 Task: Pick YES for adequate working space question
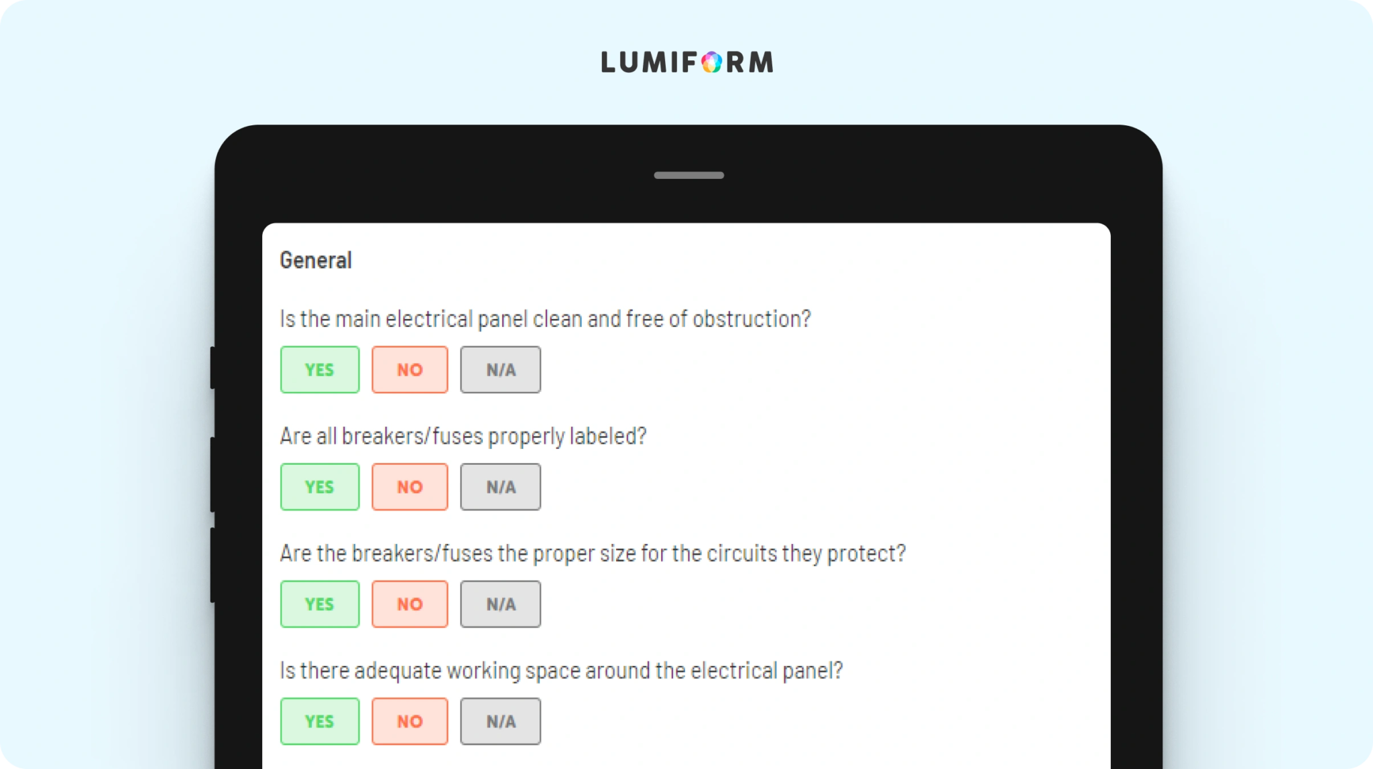pos(320,721)
